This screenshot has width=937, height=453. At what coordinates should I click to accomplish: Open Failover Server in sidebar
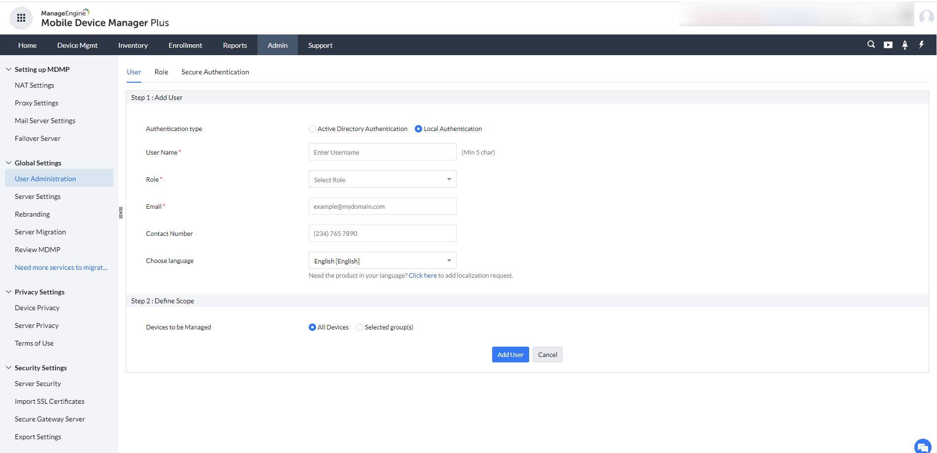click(37, 138)
